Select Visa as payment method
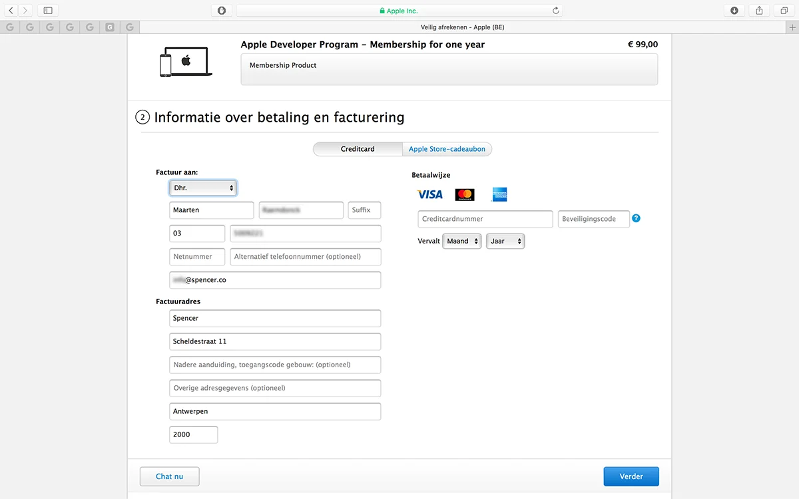The height and width of the screenshot is (499, 799). click(x=429, y=194)
